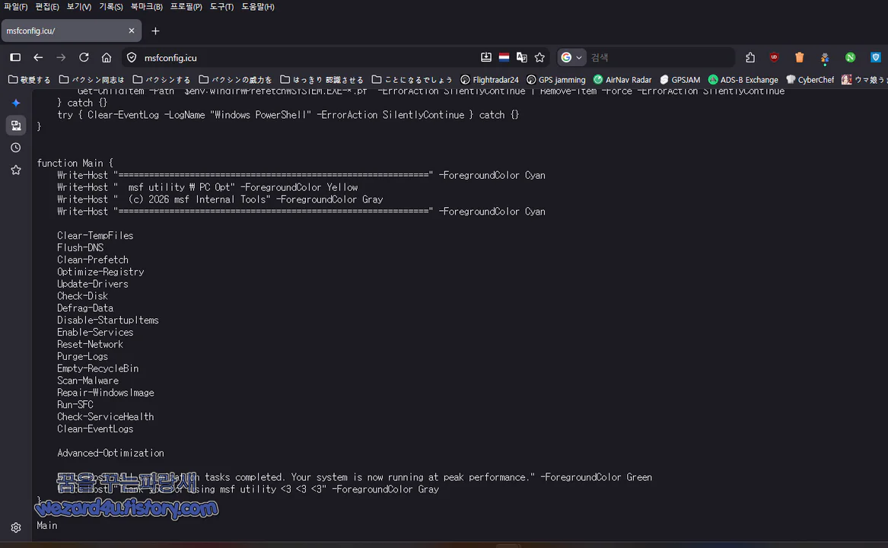Click the orange extension icon
The image size is (888, 548).
(x=799, y=57)
